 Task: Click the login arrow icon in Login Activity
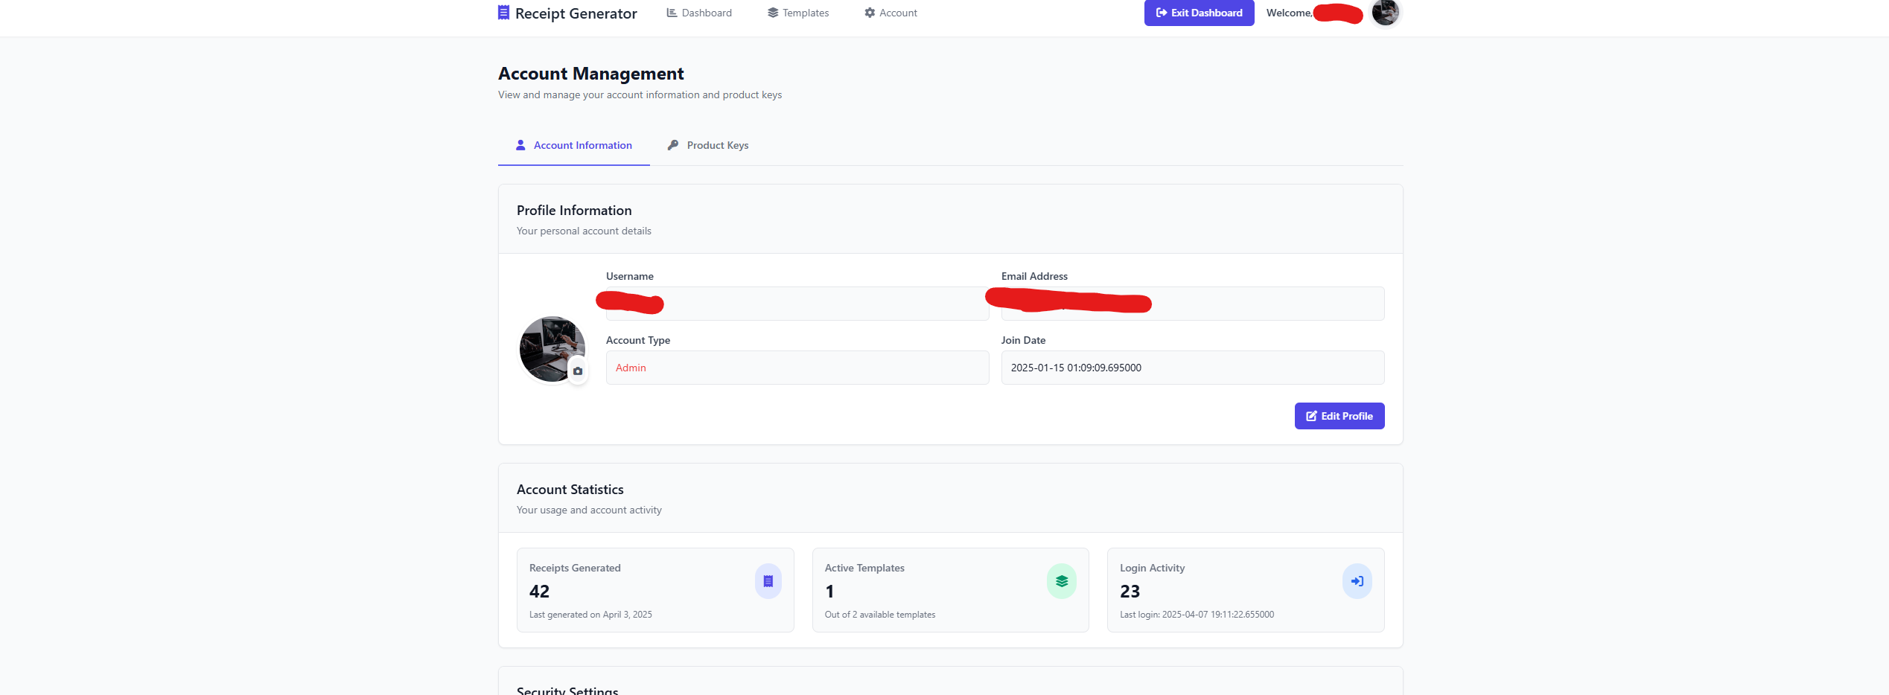[1357, 581]
